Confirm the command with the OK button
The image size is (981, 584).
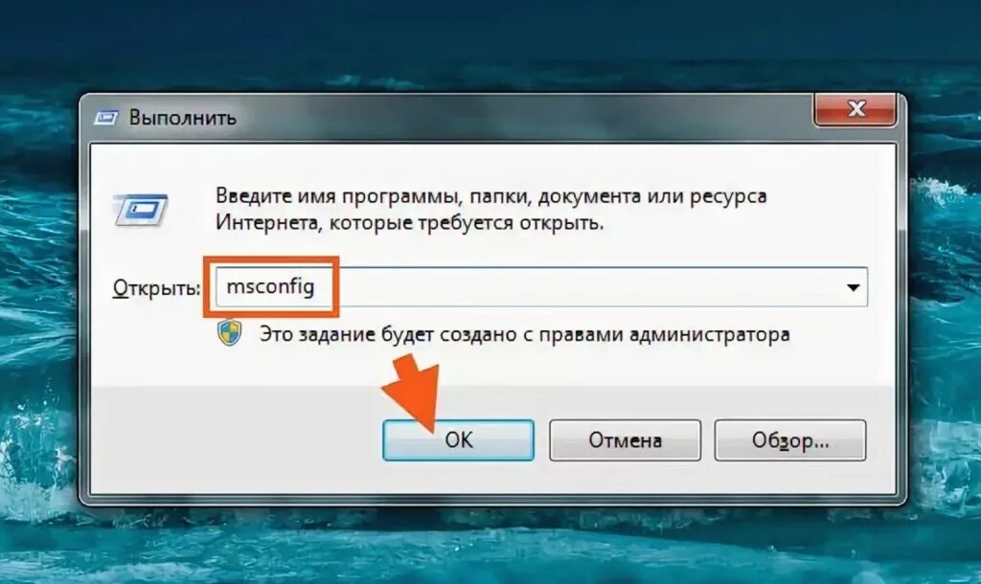[x=458, y=440]
